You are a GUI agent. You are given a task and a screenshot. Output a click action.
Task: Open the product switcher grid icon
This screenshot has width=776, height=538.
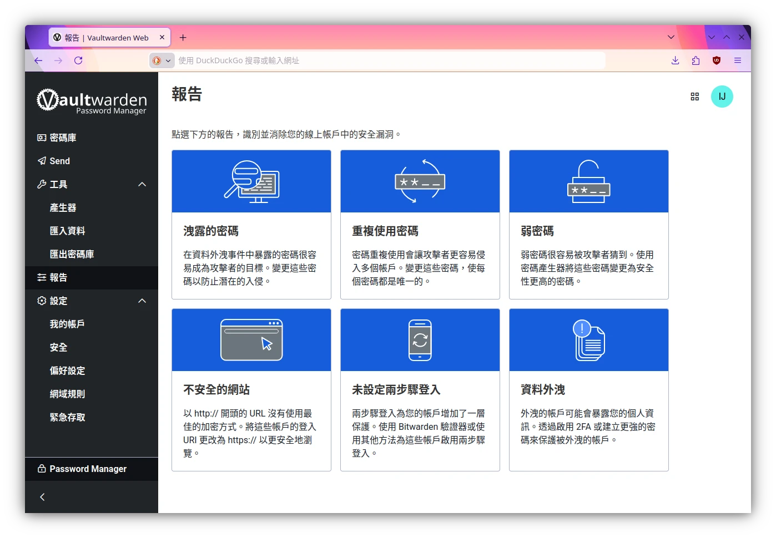tap(694, 97)
